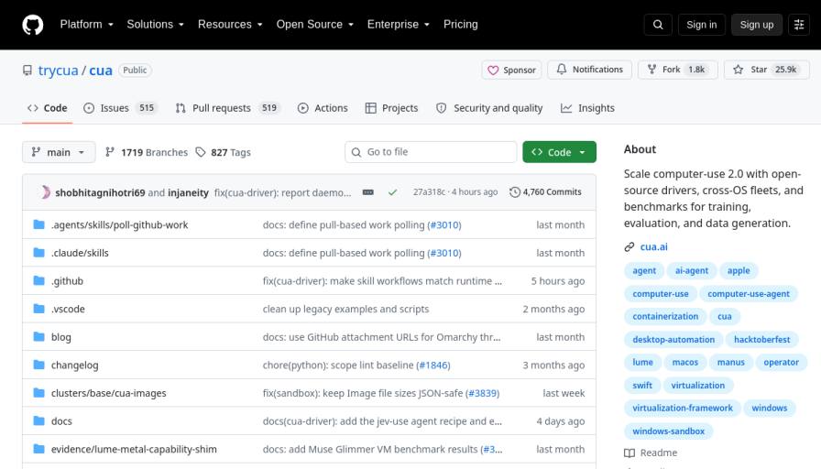Click the desktop-automation topic tag
Screen dimensions: 821x469
(x=673, y=339)
